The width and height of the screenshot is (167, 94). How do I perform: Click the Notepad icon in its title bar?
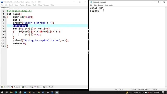pyautogui.click(x=91, y=2)
